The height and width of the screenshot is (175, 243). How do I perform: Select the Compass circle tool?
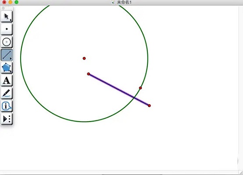7,42
